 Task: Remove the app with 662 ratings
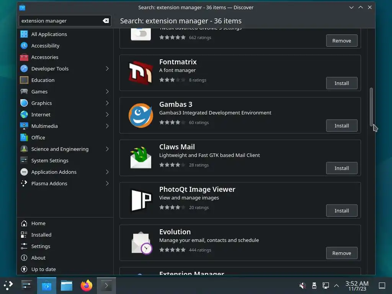(341, 41)
